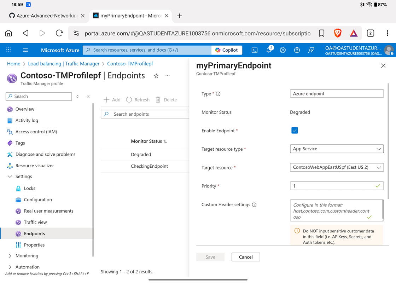The image size is (396, 283).
Task: Navigate back in the browser
Action: [25, 33]
